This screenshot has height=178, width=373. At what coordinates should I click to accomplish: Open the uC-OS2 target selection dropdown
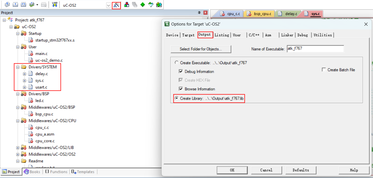point(108,5)
